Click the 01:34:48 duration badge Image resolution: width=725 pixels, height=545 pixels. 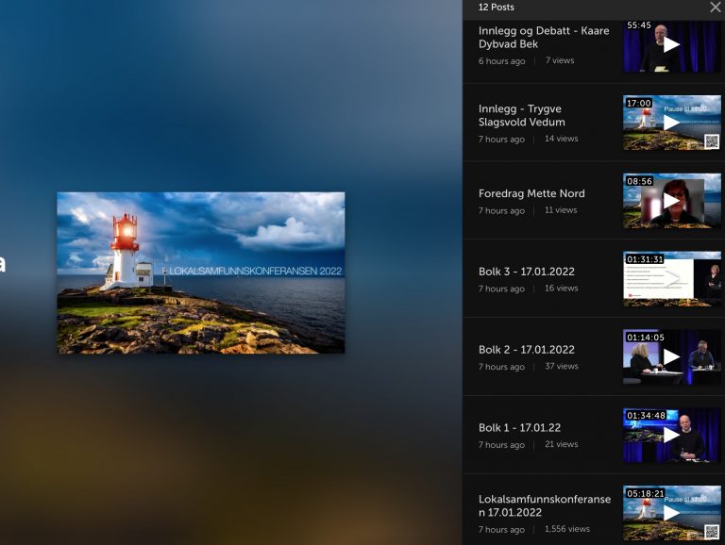(646, 415)
